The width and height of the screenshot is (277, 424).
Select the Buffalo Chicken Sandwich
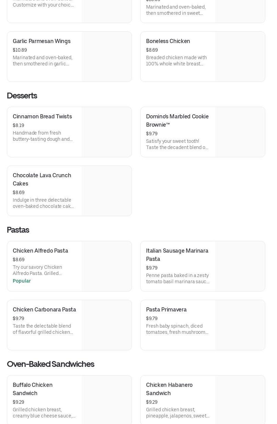[69, 400]
